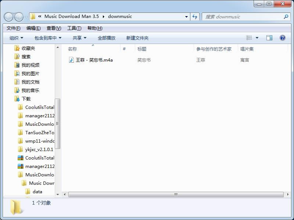Image resolution: width=294 pixels, height=220 pixels.
Task: Open the 组织 dropdown in the toolbar
Action: point(16,38)
